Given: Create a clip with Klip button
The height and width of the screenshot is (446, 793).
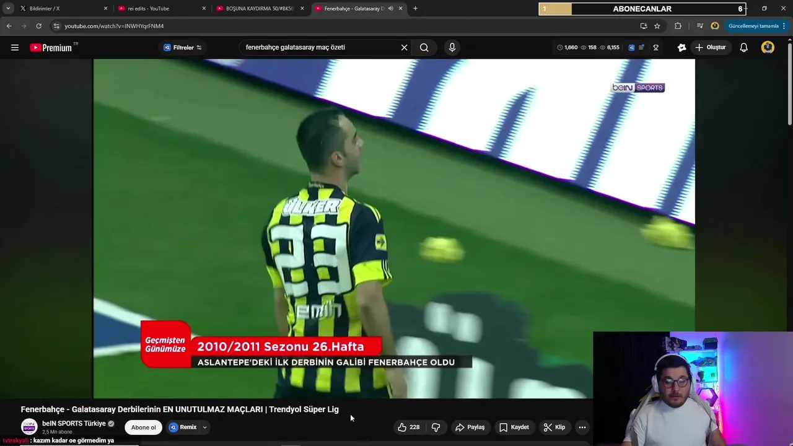Looking at the screenshot, I should click(x=554, y=427).
